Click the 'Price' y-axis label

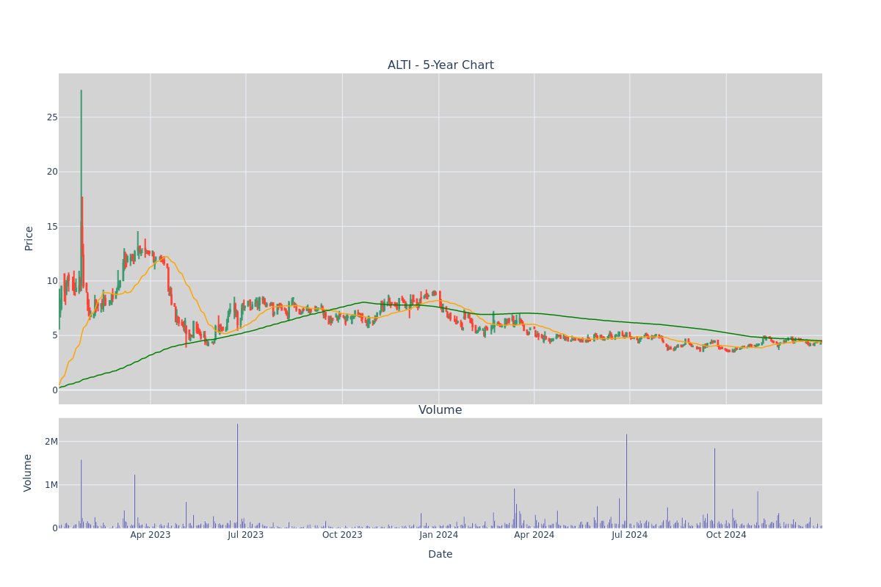29,238
